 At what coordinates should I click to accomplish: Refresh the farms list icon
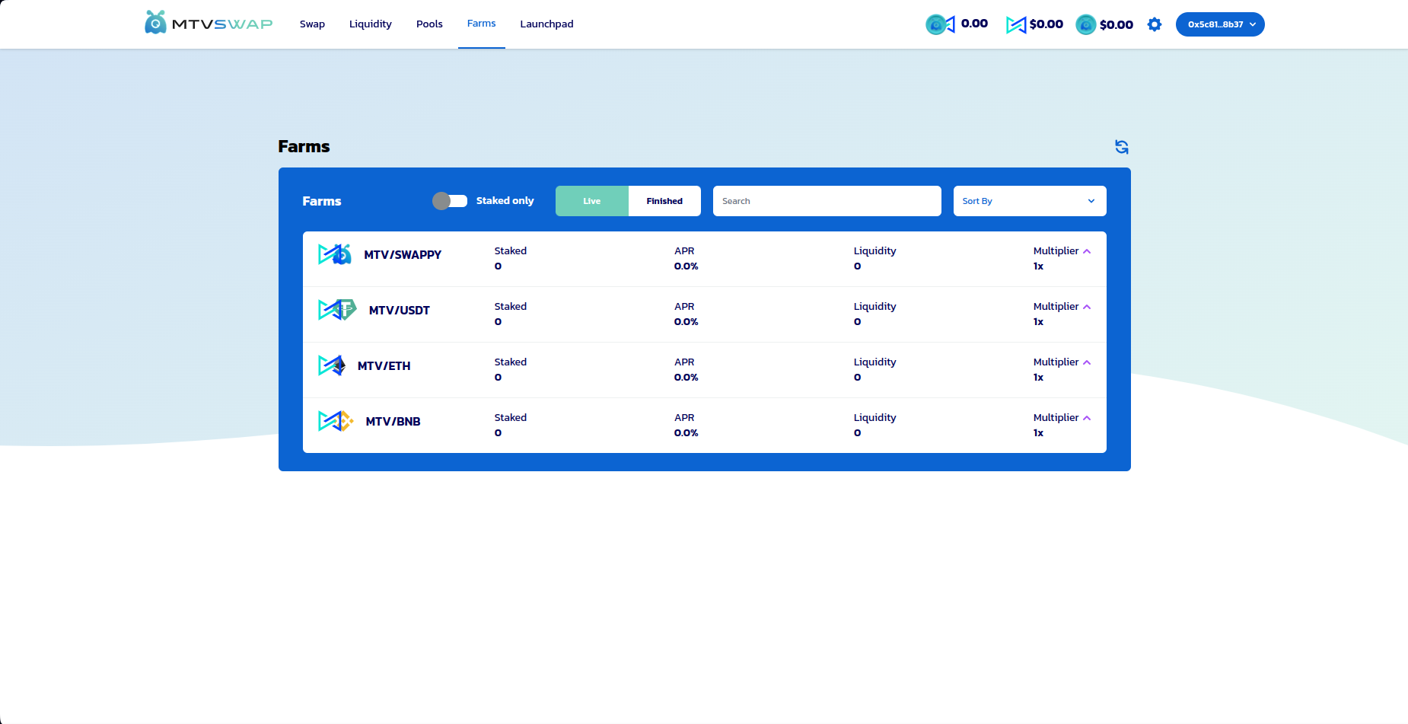(1122, 147)
